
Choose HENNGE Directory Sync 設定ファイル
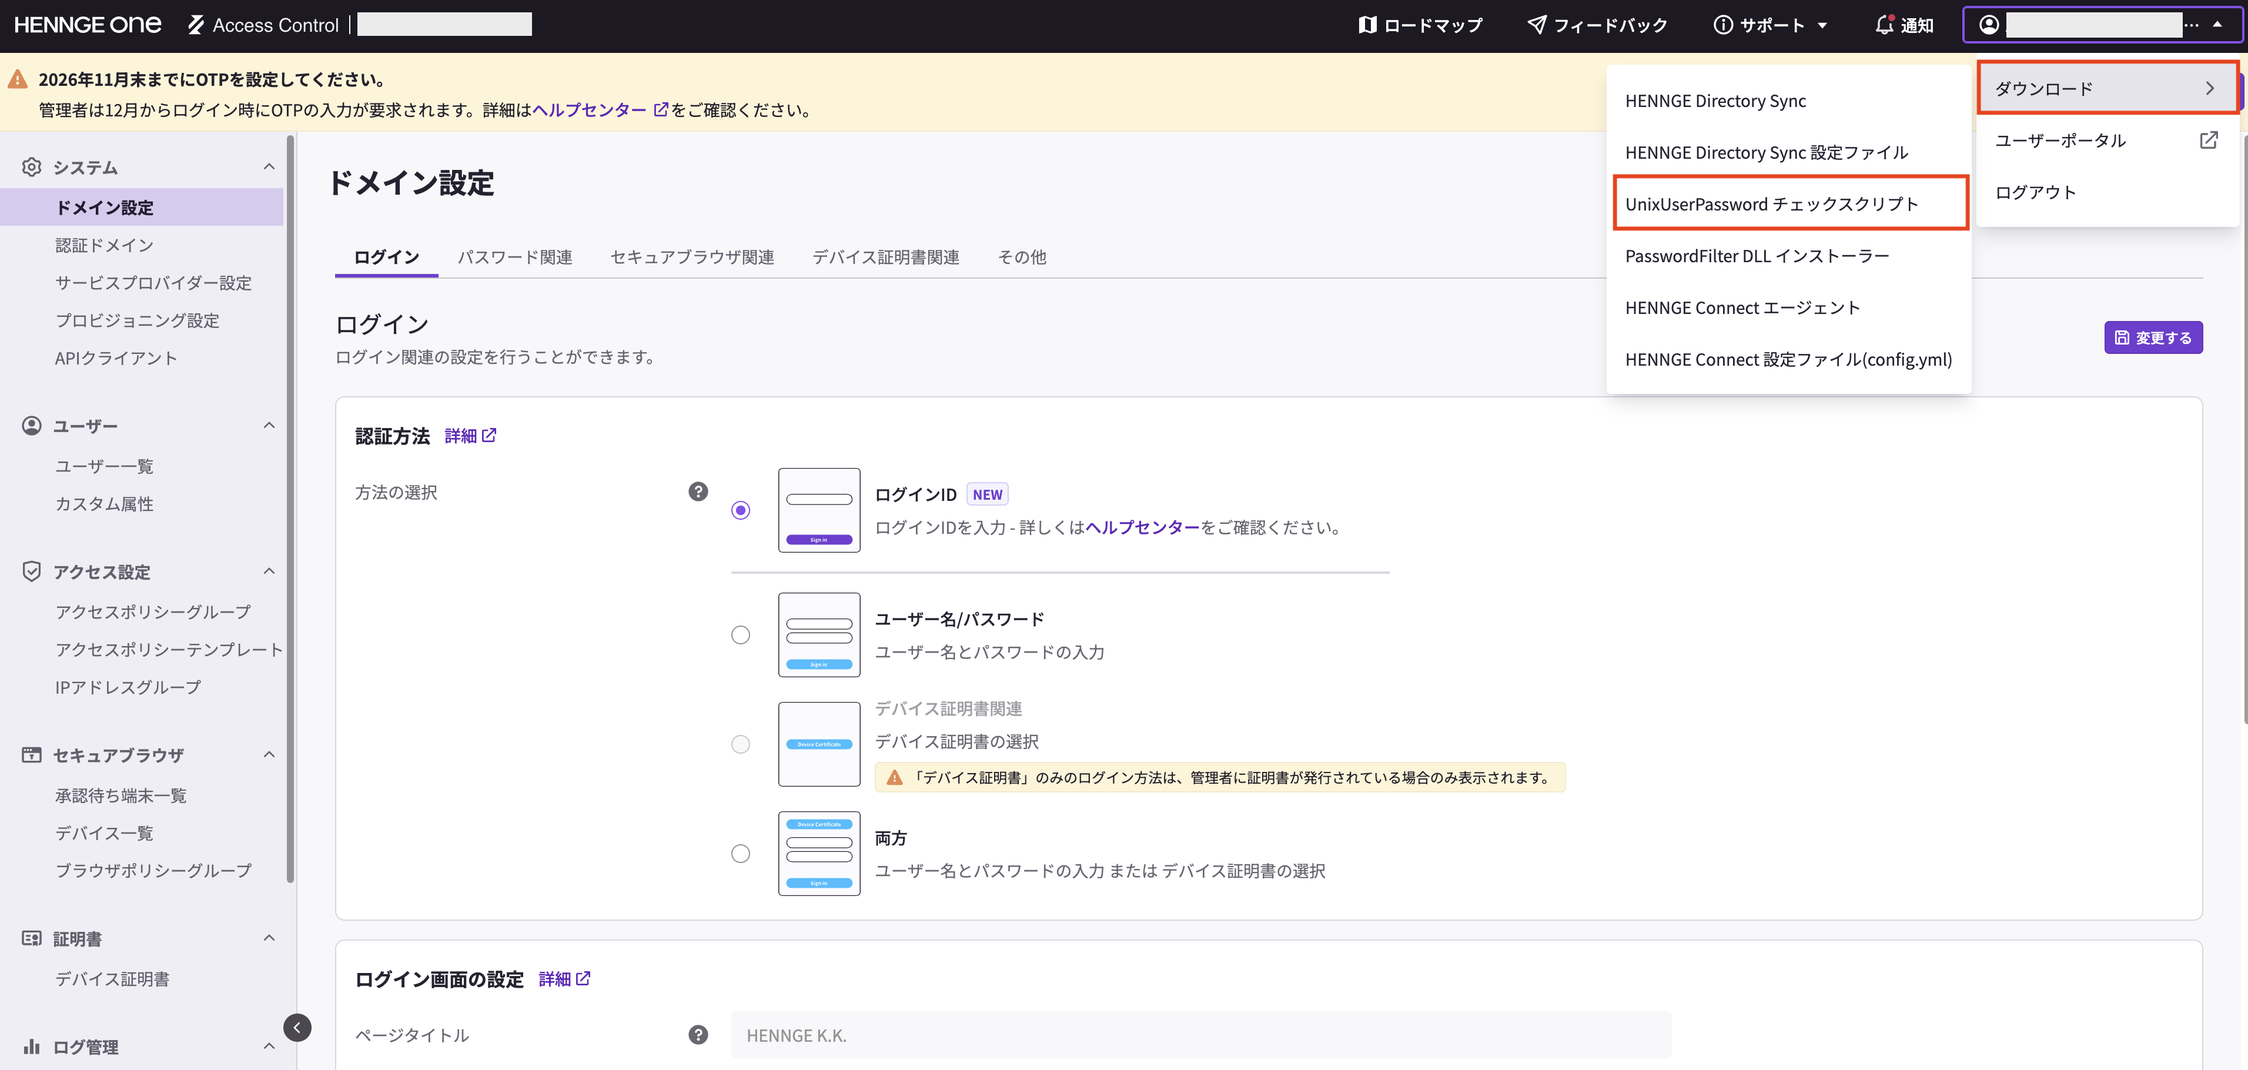pos(1788,152)
